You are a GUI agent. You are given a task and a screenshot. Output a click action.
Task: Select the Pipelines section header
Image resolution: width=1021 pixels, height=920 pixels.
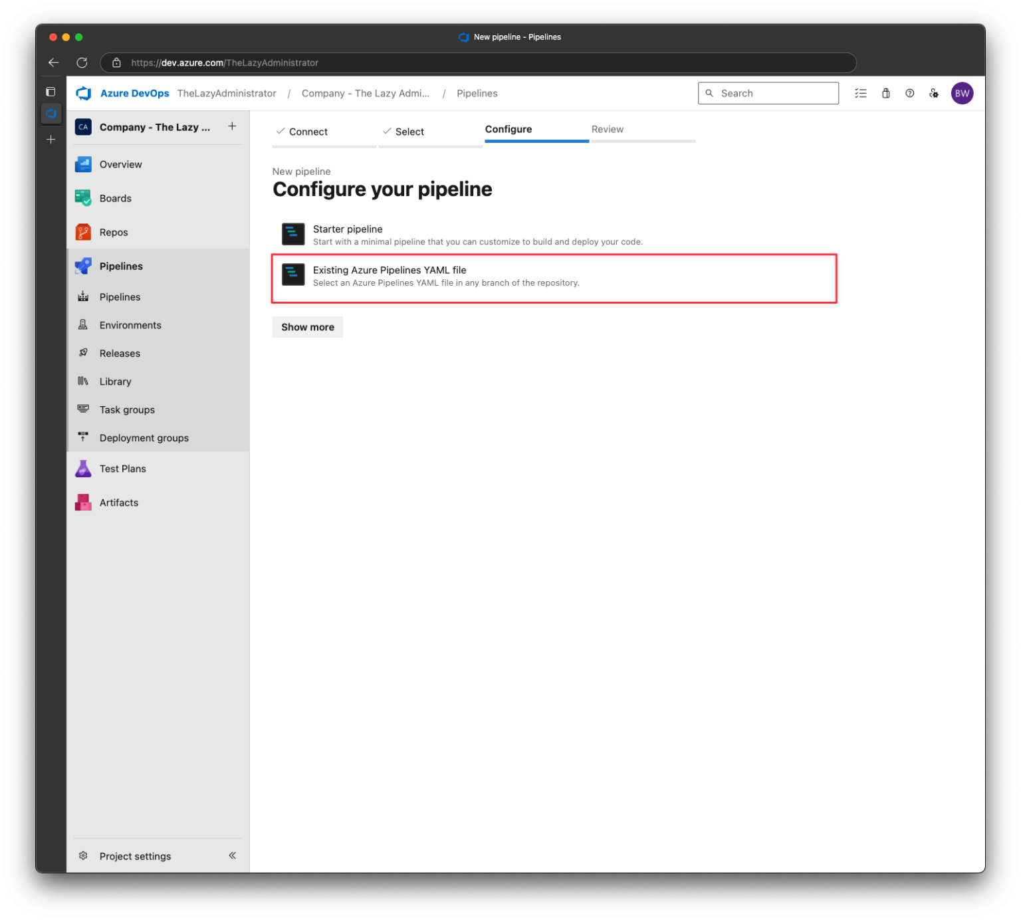pyautogui.click(x=158, y=266)
